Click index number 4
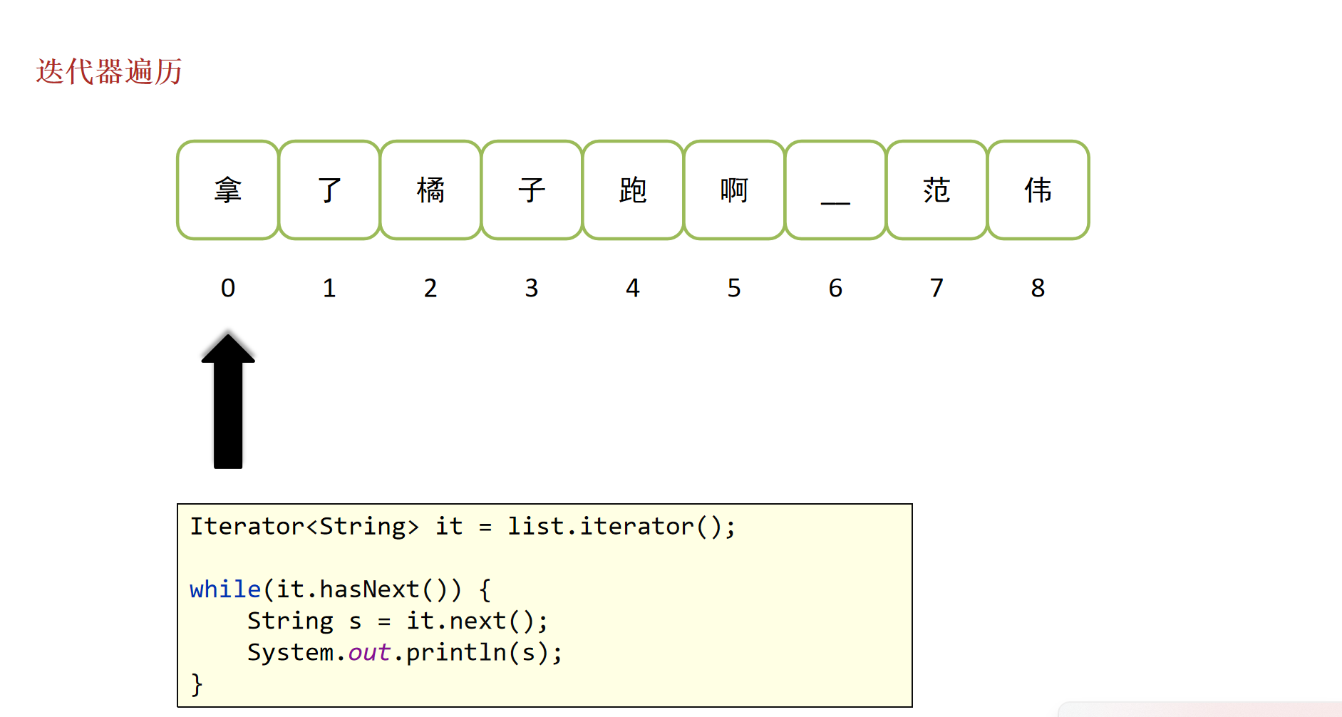The height and width of the screenshot is (717, 1342). tap(633, 288)
